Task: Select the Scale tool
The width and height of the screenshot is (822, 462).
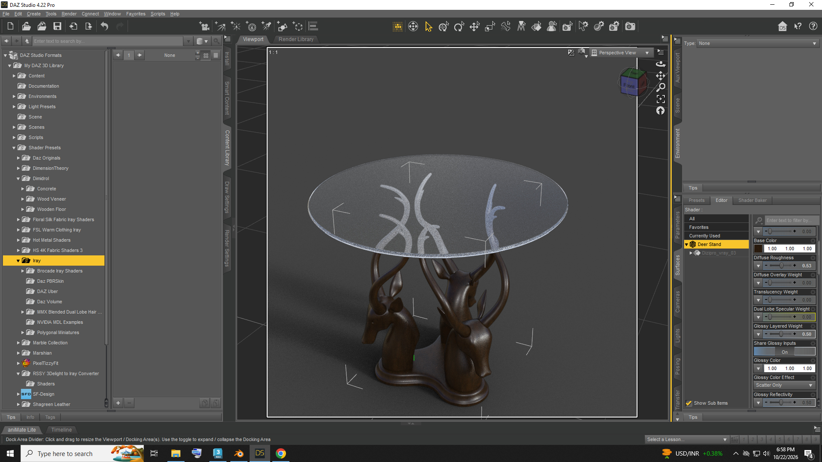Action: click(x=490, y=27)
